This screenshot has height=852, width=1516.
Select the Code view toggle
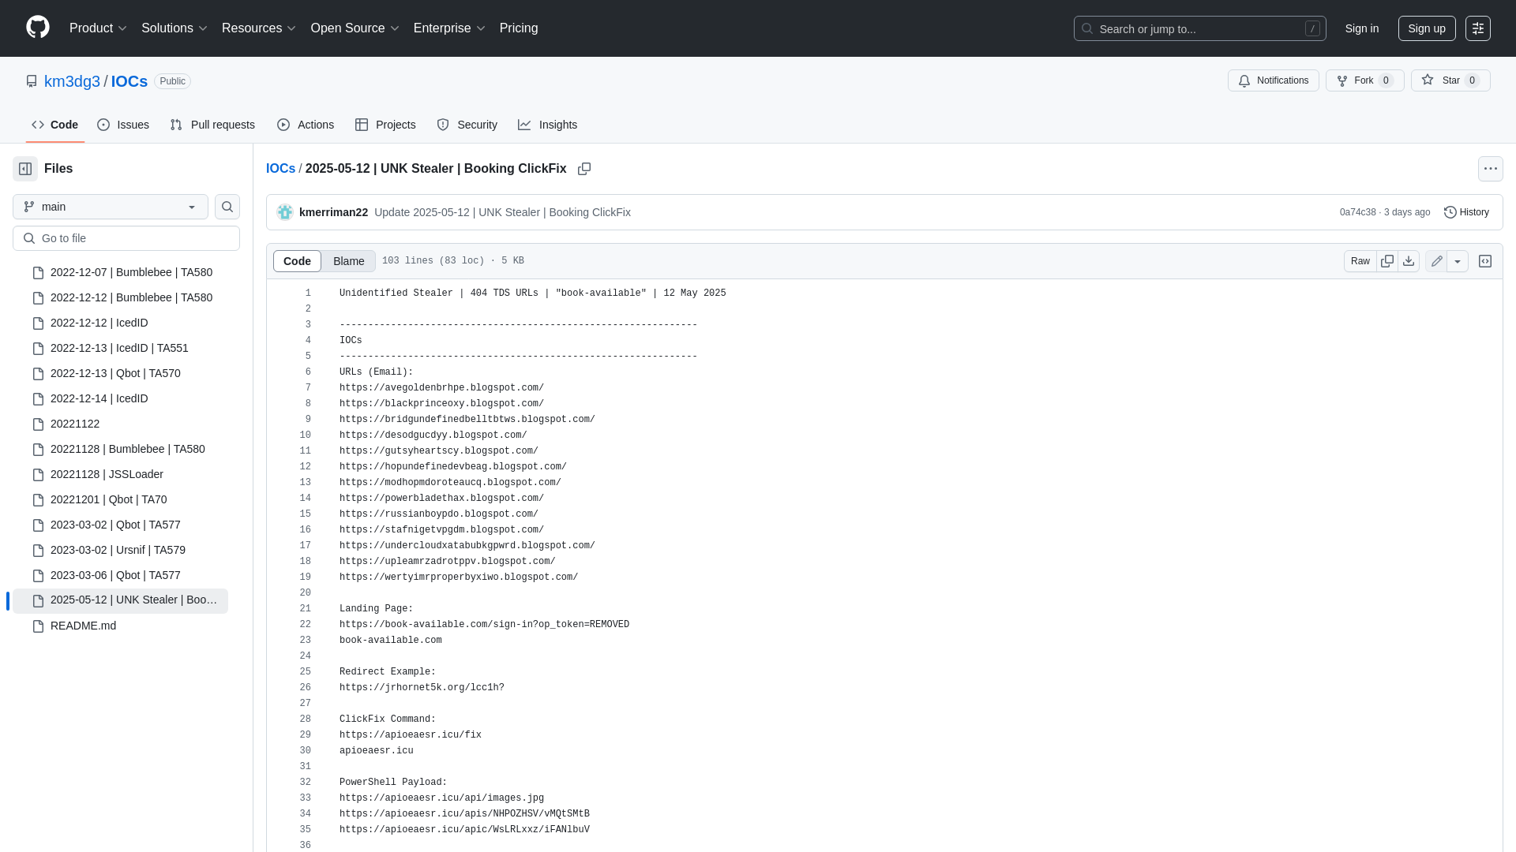[x=297, y=261]
